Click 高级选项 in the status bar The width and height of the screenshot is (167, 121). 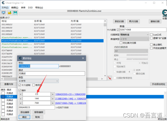click(x=5, y=119)
